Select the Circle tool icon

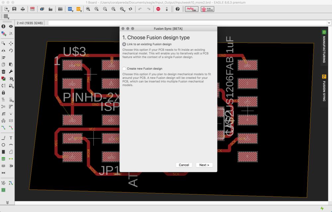click(3, 145)
